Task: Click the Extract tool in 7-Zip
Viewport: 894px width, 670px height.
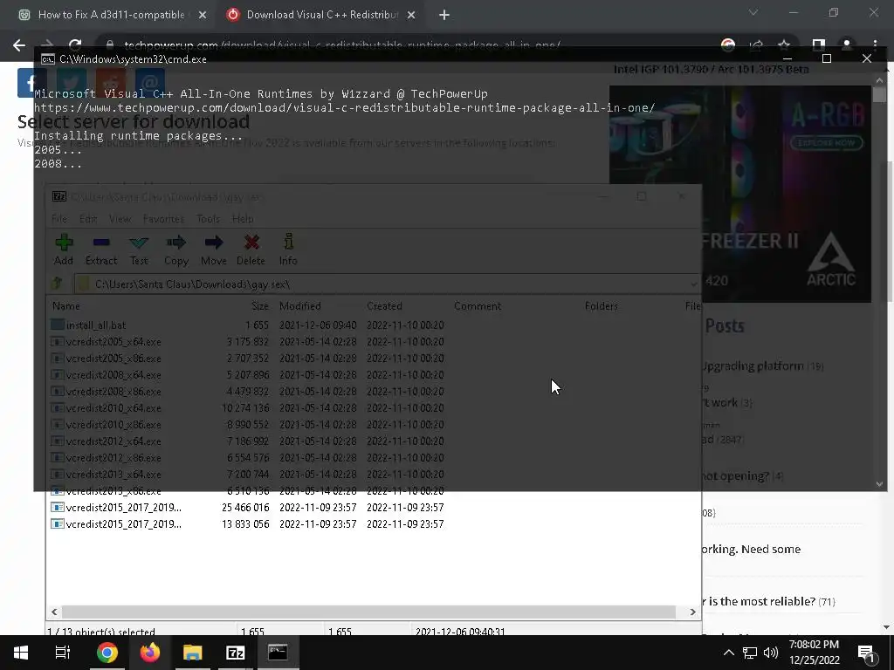Action: pyautogui.click(x=101, y=249)
